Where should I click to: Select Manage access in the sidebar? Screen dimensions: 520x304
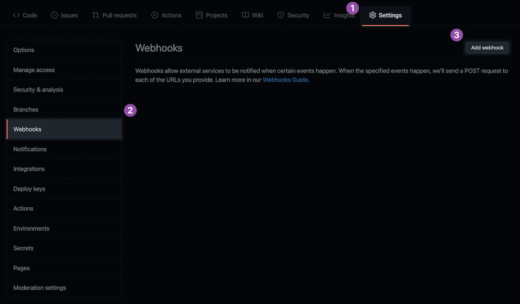pyautogui.click(x=64, y=70)
